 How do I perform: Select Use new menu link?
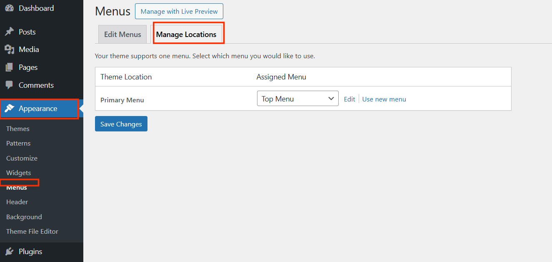[x=384, y=99]
